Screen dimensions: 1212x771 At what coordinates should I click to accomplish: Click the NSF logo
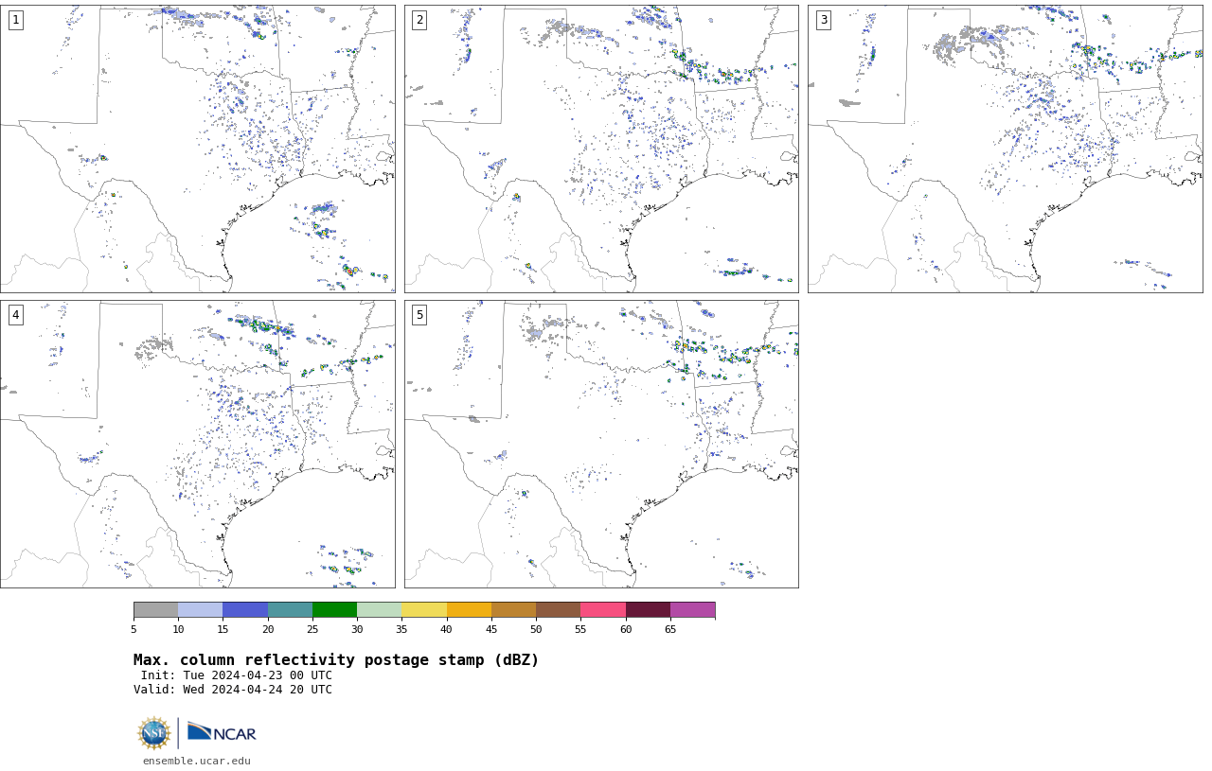(x=154, y=733)
